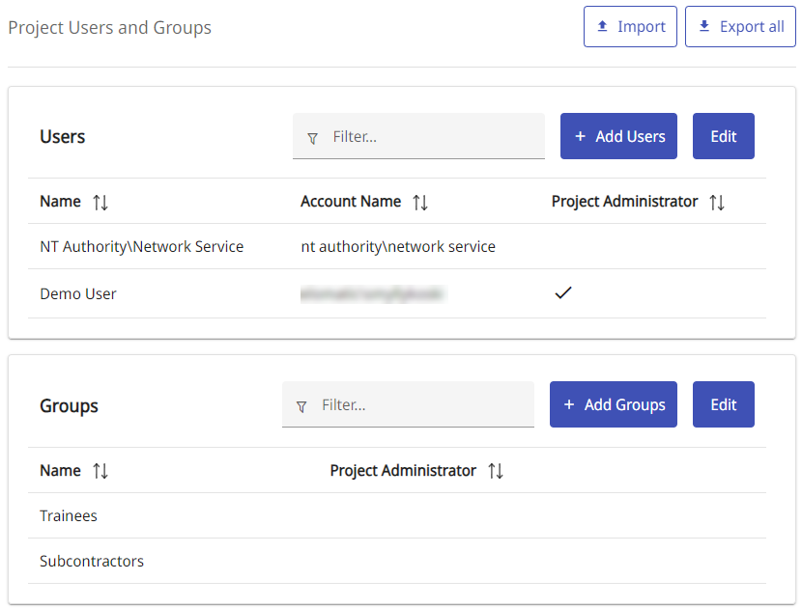This screenshot has height=608, width=802.
Task: Click the sort icon beside Users Name column
Action: 100,202
